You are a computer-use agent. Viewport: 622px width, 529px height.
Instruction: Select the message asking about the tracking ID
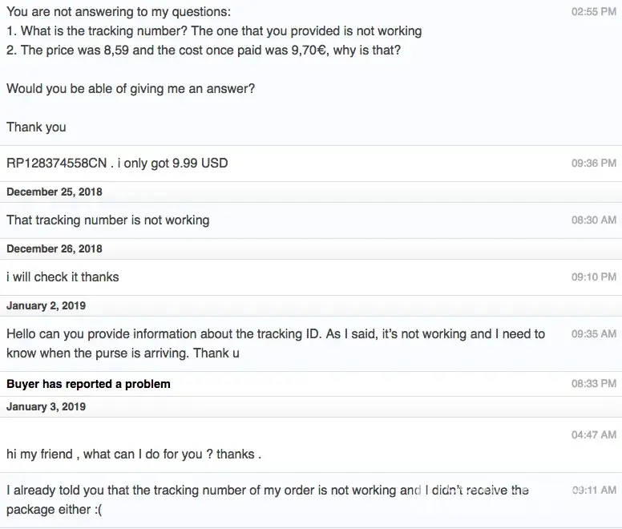[x=275, y=343]
